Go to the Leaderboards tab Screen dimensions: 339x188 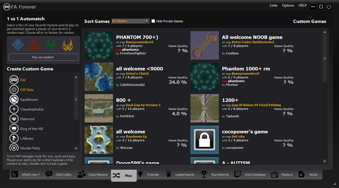pos(181,175)
